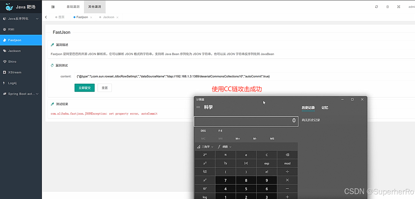Viewport: 415px width, 199px height.
Task: Click the calculator 7 key
Action: [x=225, y=180]
